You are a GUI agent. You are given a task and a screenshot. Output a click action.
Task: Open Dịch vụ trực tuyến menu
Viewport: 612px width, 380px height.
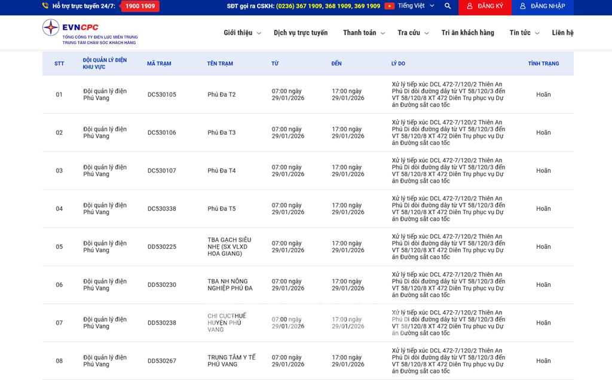(x=301, y=33)
